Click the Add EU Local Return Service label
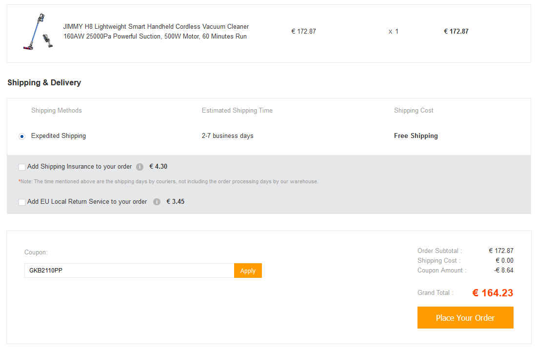Viewport: 535px width, 349px height. pos(87,202)
